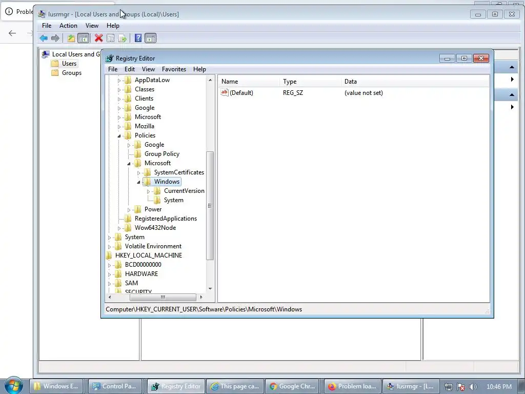The width and height of the screenshot is (525, 394).
Task: Open Registry Editor View menu
Action: pyautogui.click(x=148, y=69)
